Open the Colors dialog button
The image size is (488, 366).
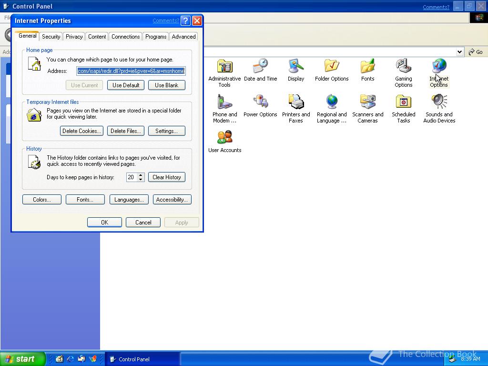tap(42, 200)
